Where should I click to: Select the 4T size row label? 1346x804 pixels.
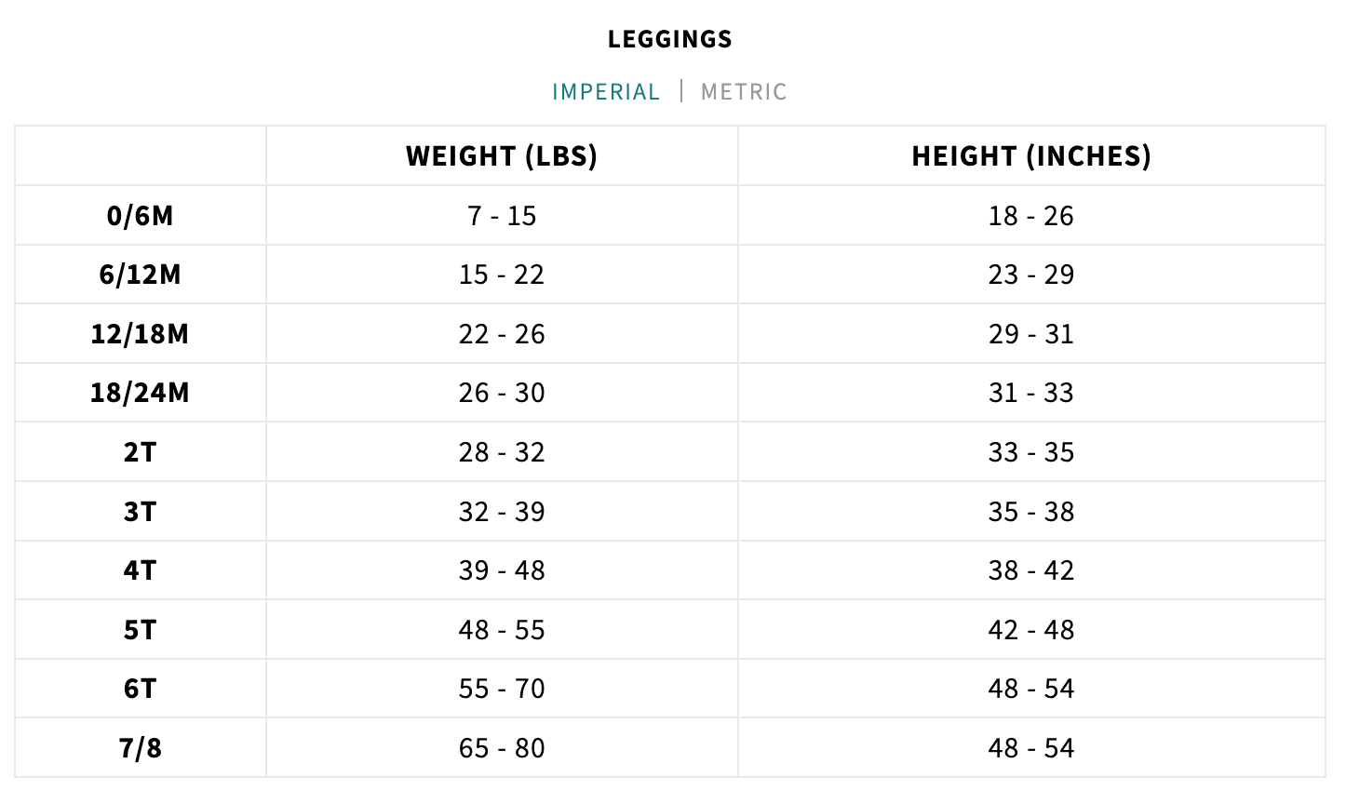point(141,570)
